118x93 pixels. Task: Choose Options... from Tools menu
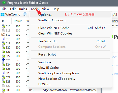[70, 15]
